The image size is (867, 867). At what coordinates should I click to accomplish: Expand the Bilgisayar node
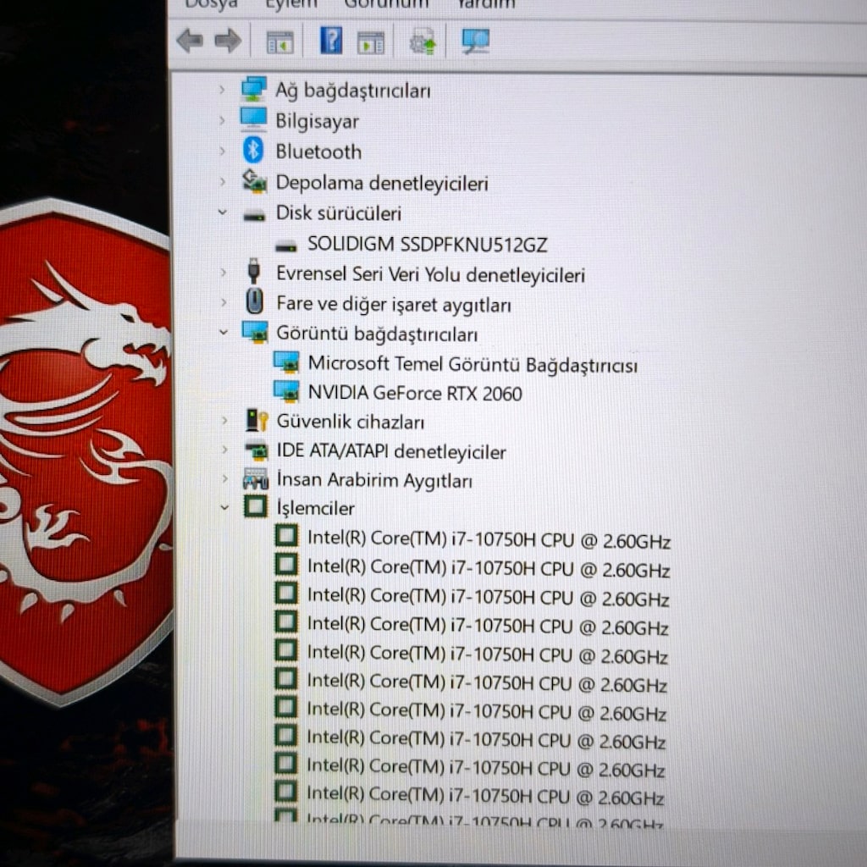(x=223, y=120)
